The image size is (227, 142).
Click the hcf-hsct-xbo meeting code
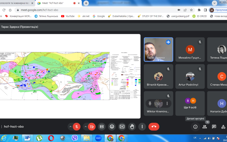tap(14, 127)
